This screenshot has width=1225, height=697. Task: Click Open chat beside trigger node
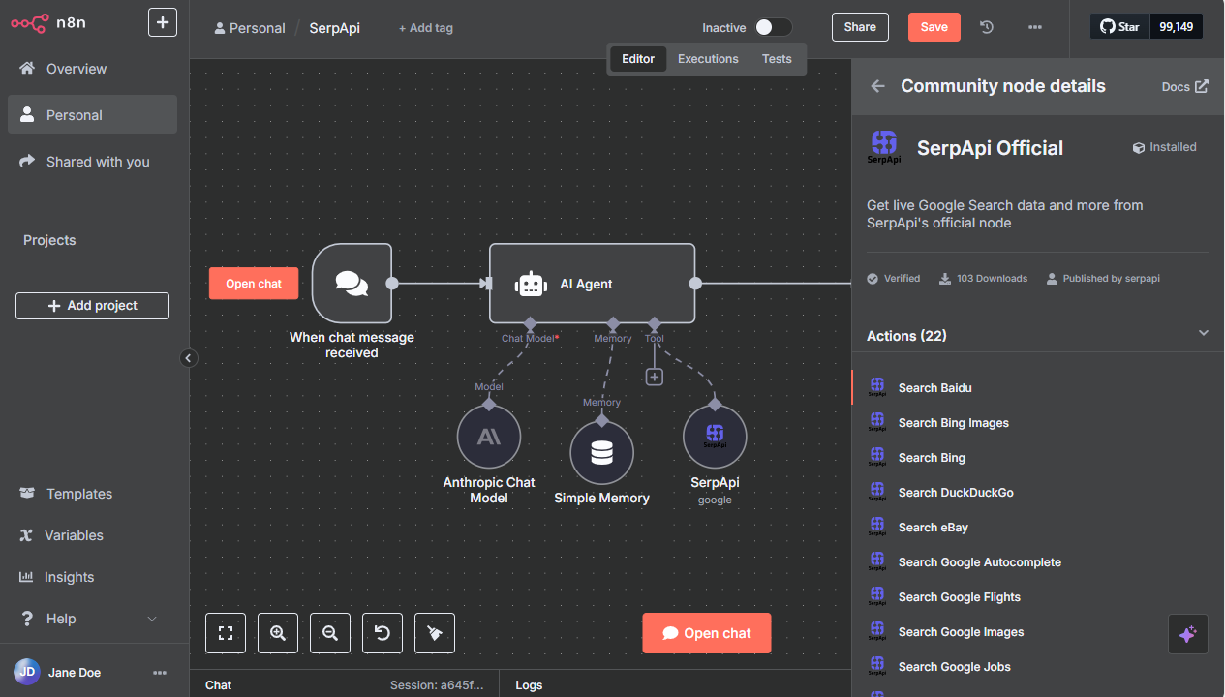click(x=254, y=284)
